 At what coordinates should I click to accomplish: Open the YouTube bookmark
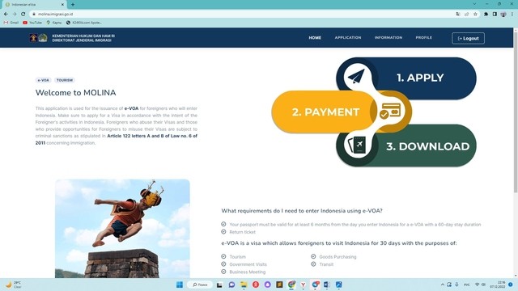32,23
